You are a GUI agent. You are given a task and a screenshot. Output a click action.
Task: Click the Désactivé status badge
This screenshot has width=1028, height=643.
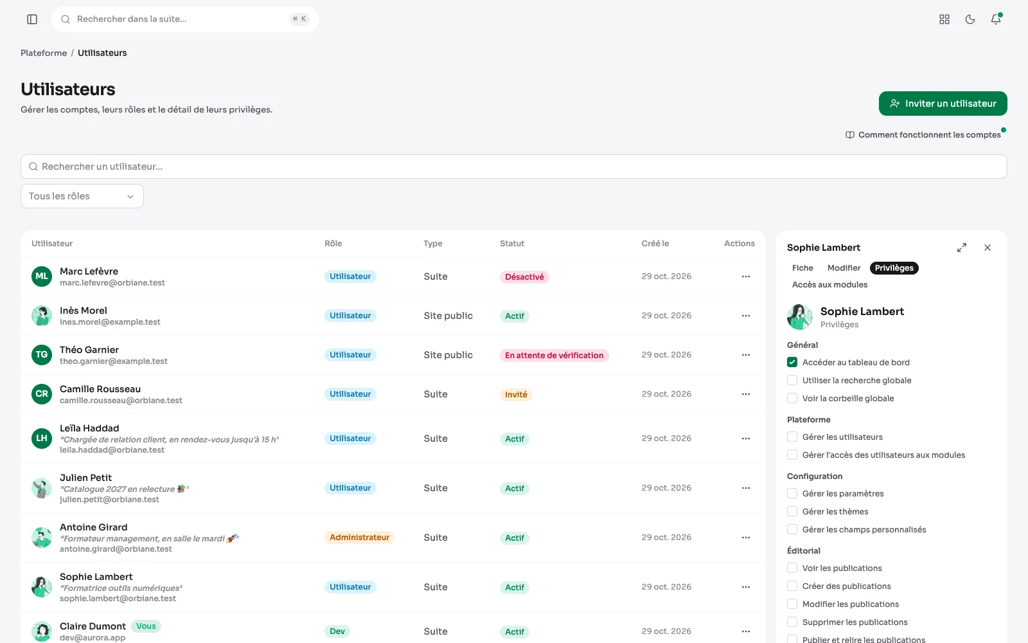[524, 277]
